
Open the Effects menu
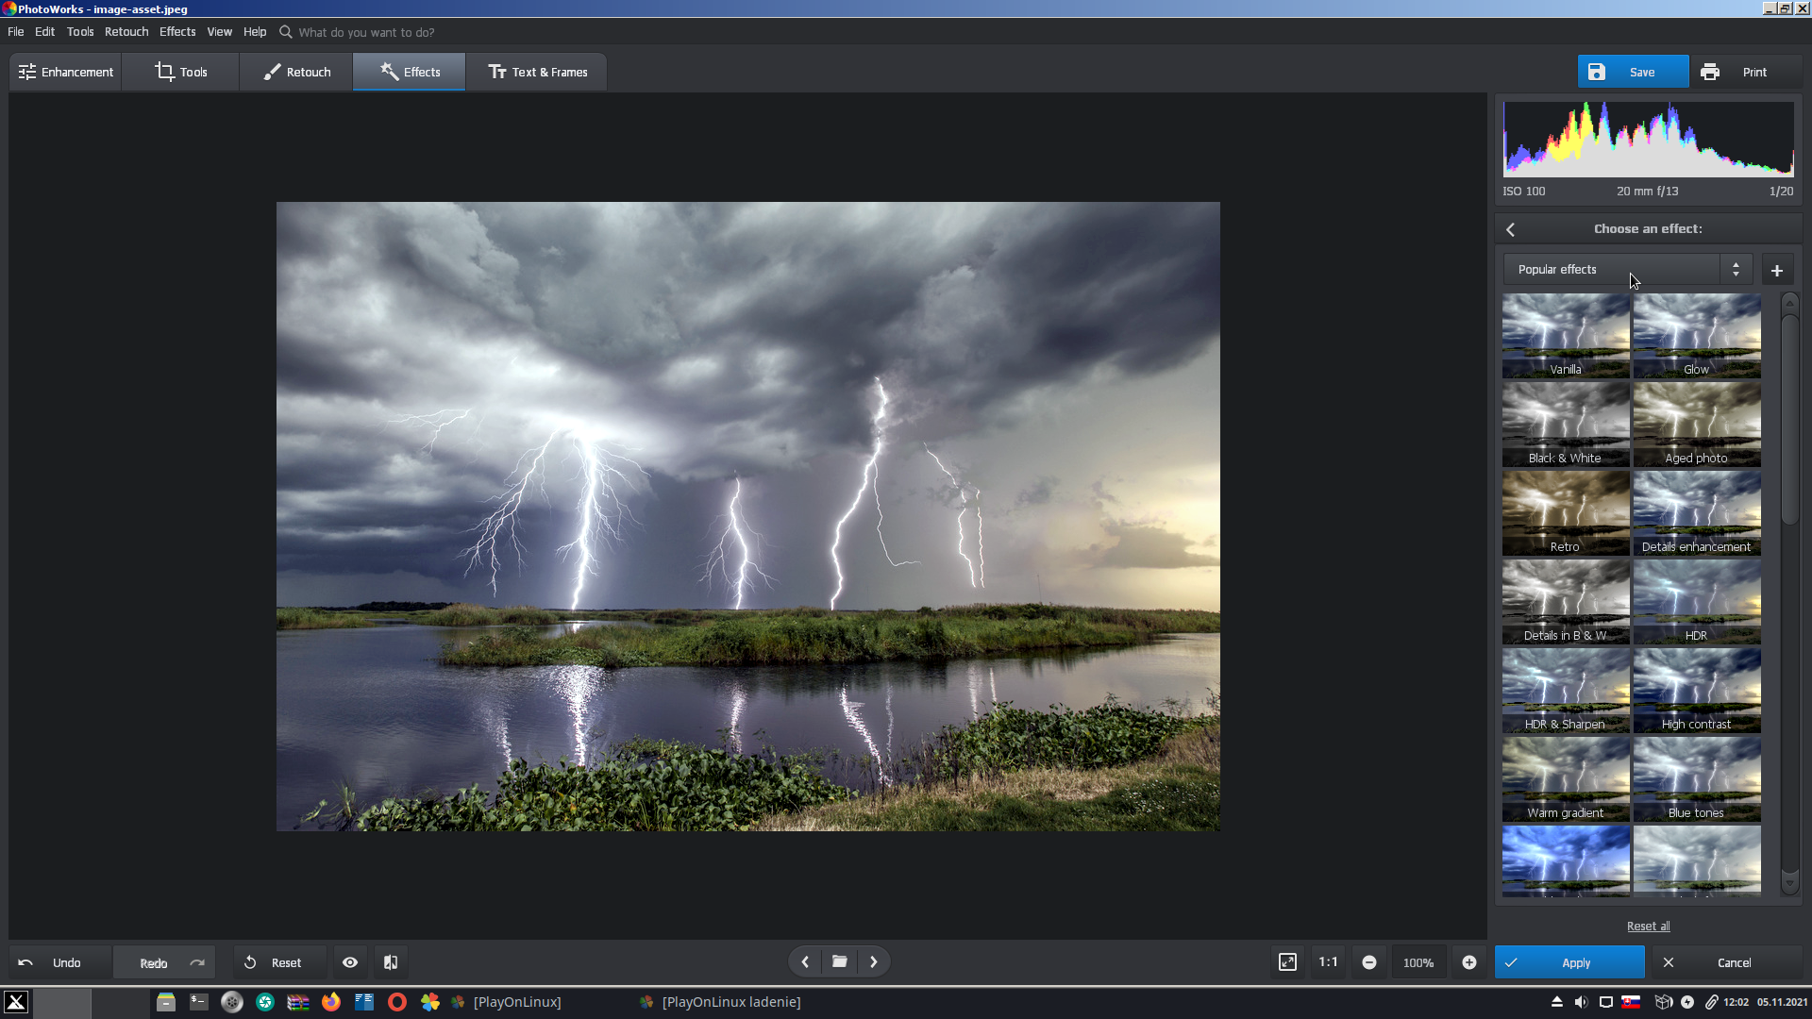(x=177, y=32)
